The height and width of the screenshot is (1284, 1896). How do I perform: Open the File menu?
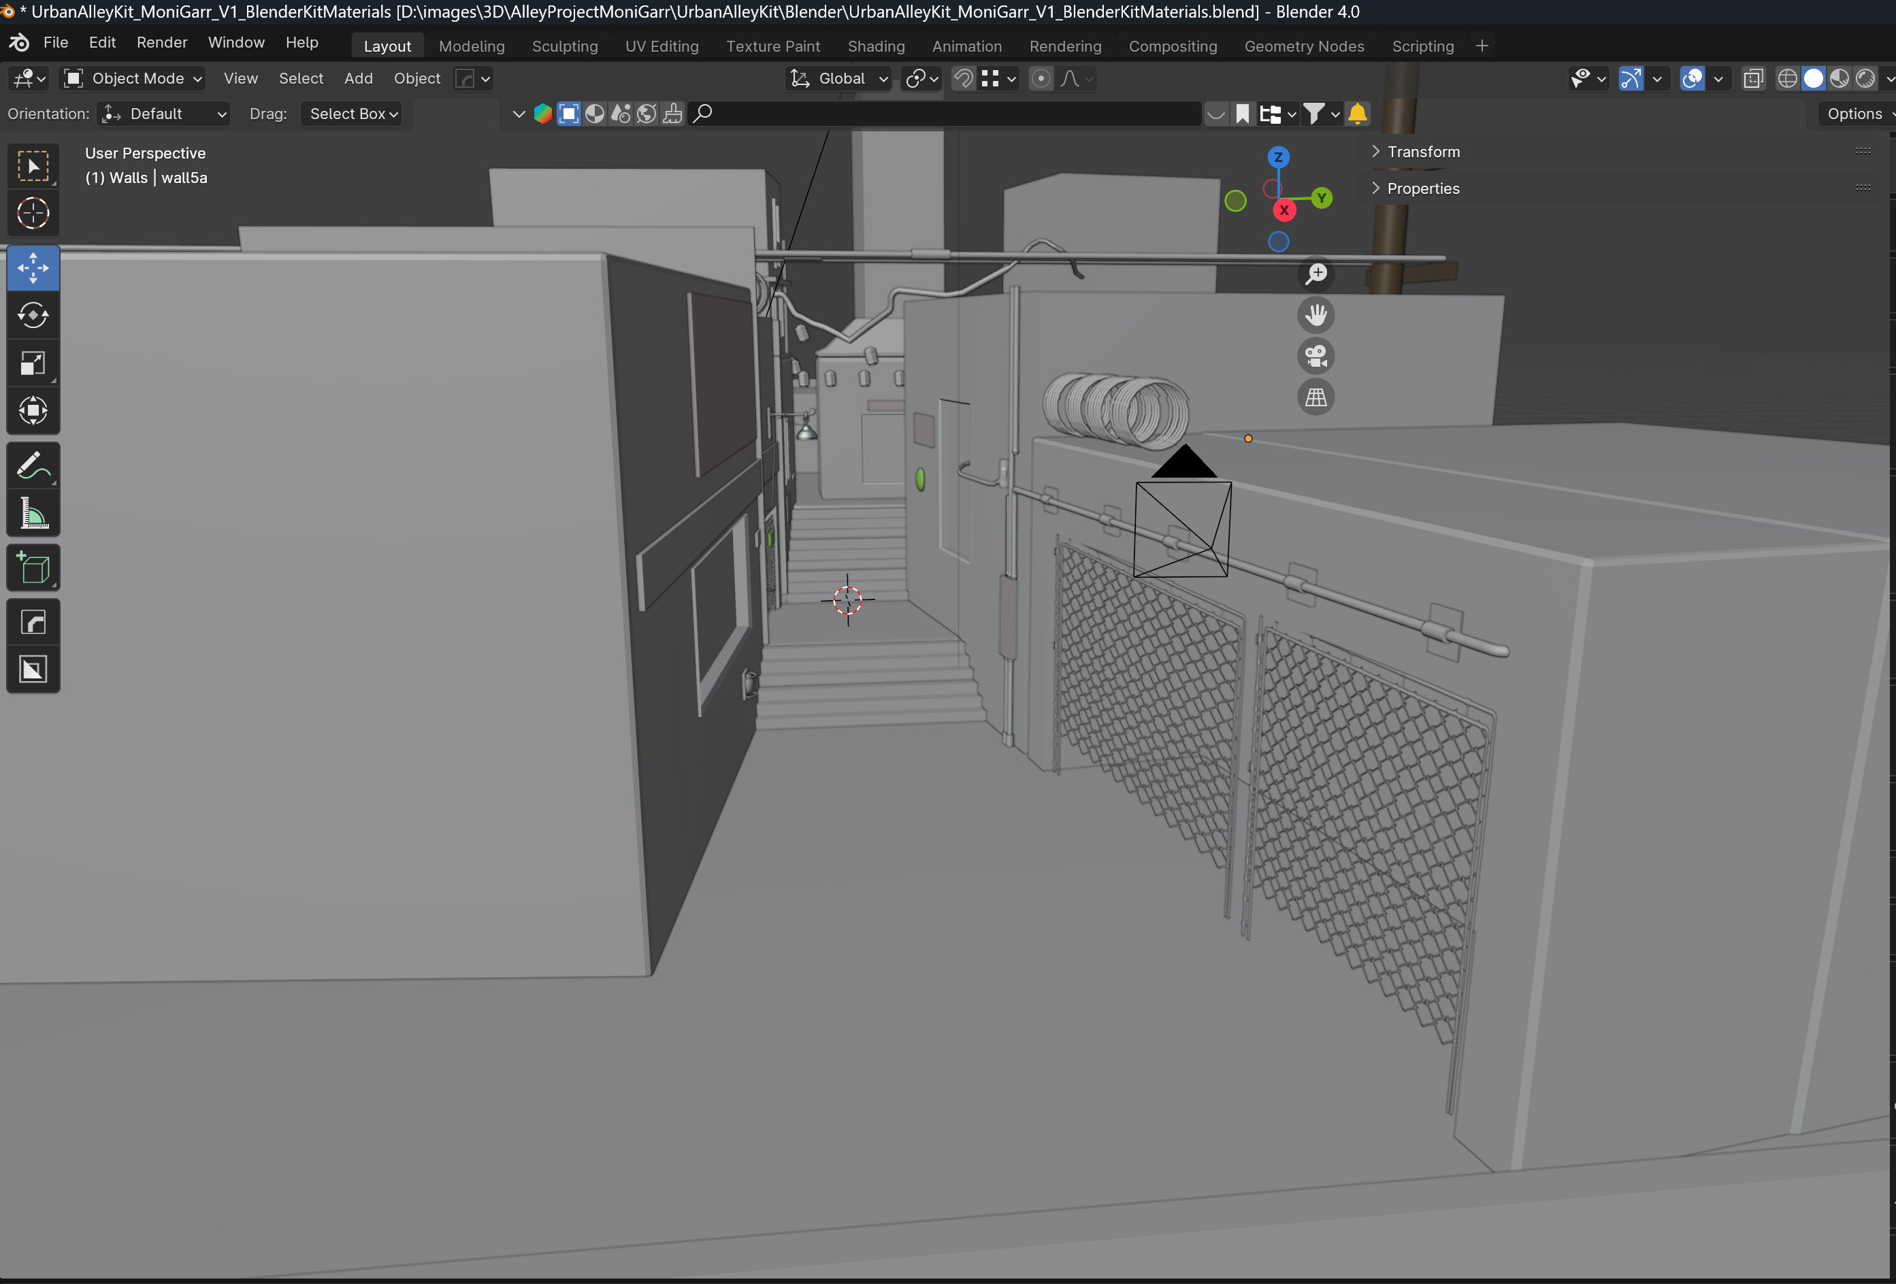click(x=56, y=42)
